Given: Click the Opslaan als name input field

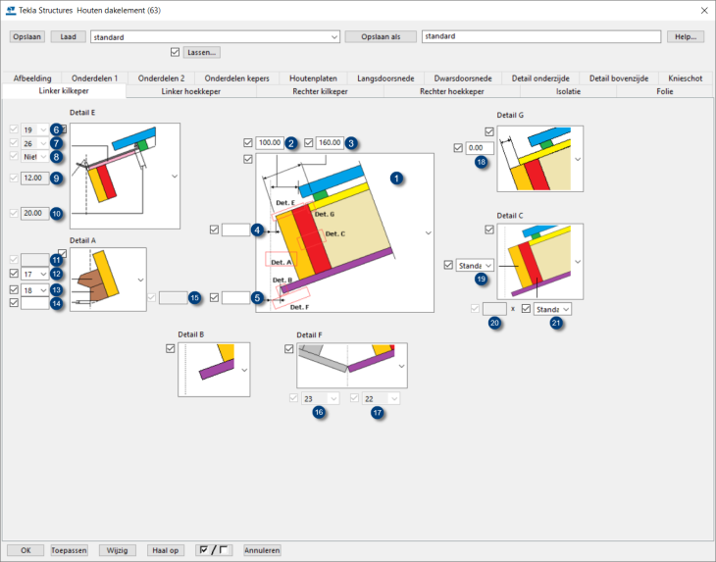Looking at the screenshot, I should [x=541, y=36].
